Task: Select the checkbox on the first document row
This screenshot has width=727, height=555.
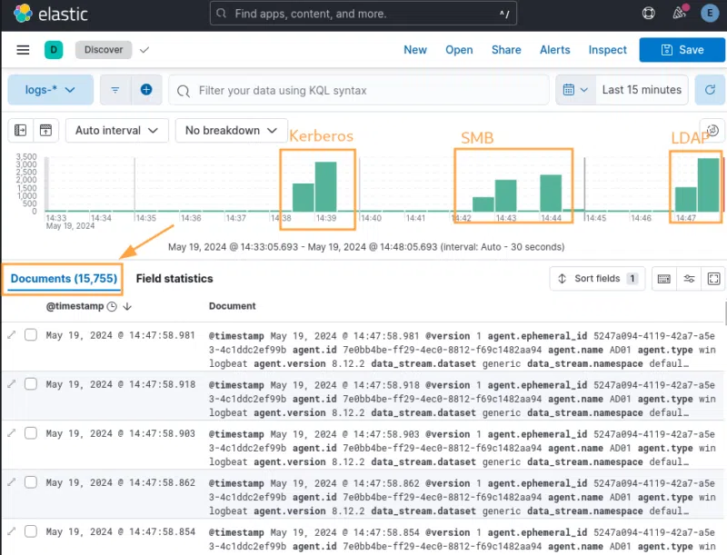Action: 31,334
